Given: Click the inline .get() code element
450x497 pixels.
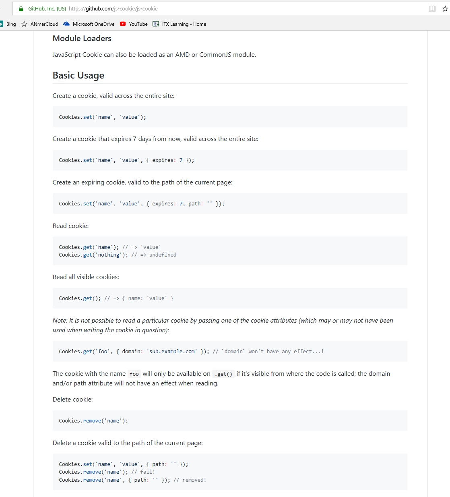Looking at the screenshot, I should tap(223, 374).
